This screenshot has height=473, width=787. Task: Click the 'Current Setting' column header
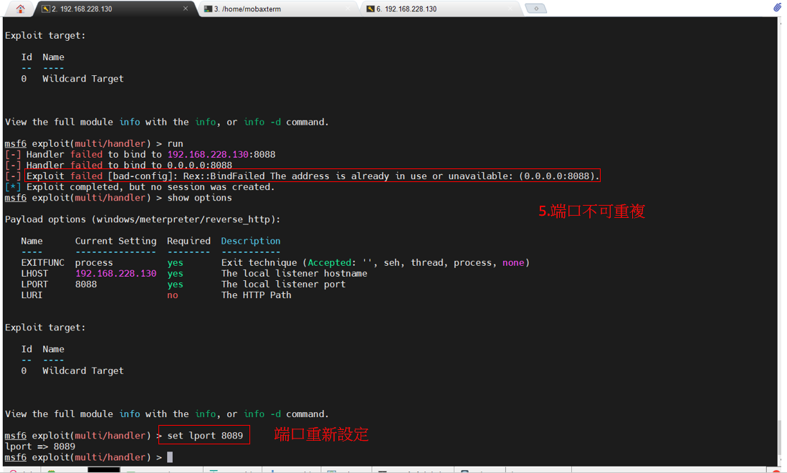115,241
